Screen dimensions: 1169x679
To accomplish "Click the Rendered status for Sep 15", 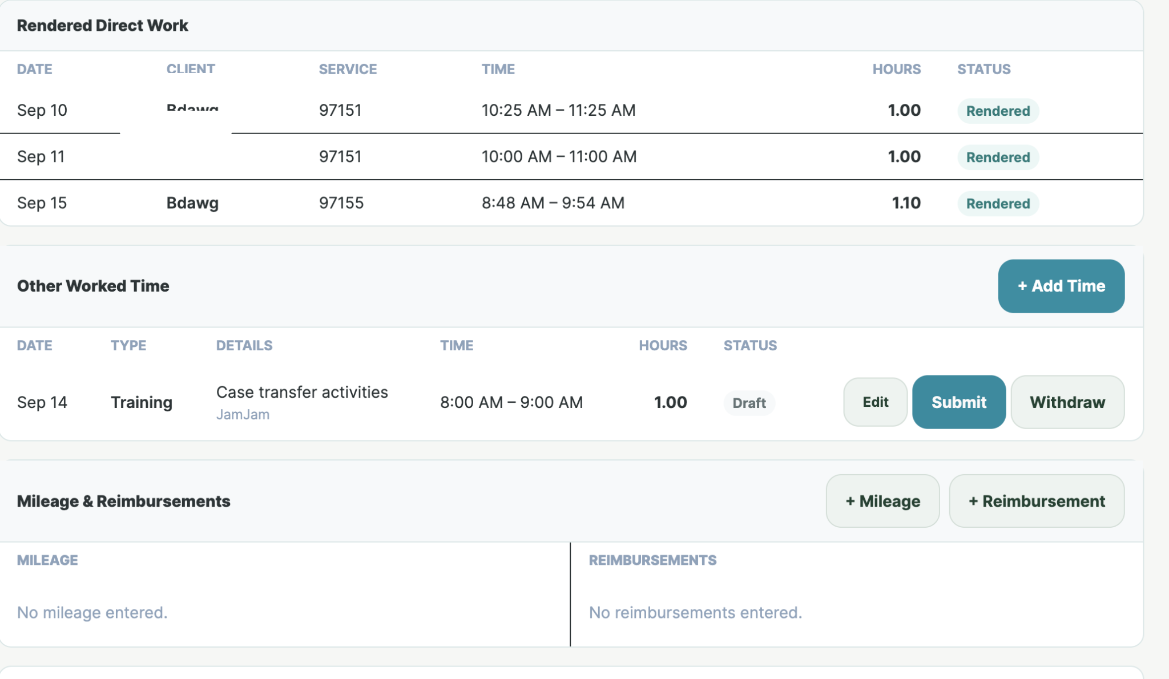I will [998, 203].
